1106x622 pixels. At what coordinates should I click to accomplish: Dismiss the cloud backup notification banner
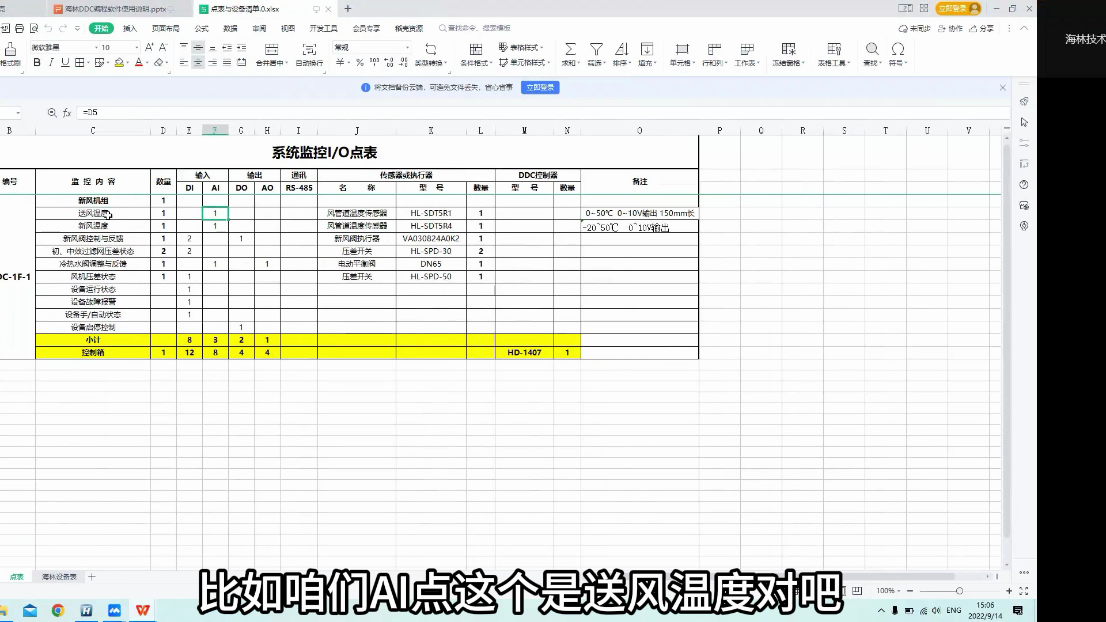[x=1003, y=88]
